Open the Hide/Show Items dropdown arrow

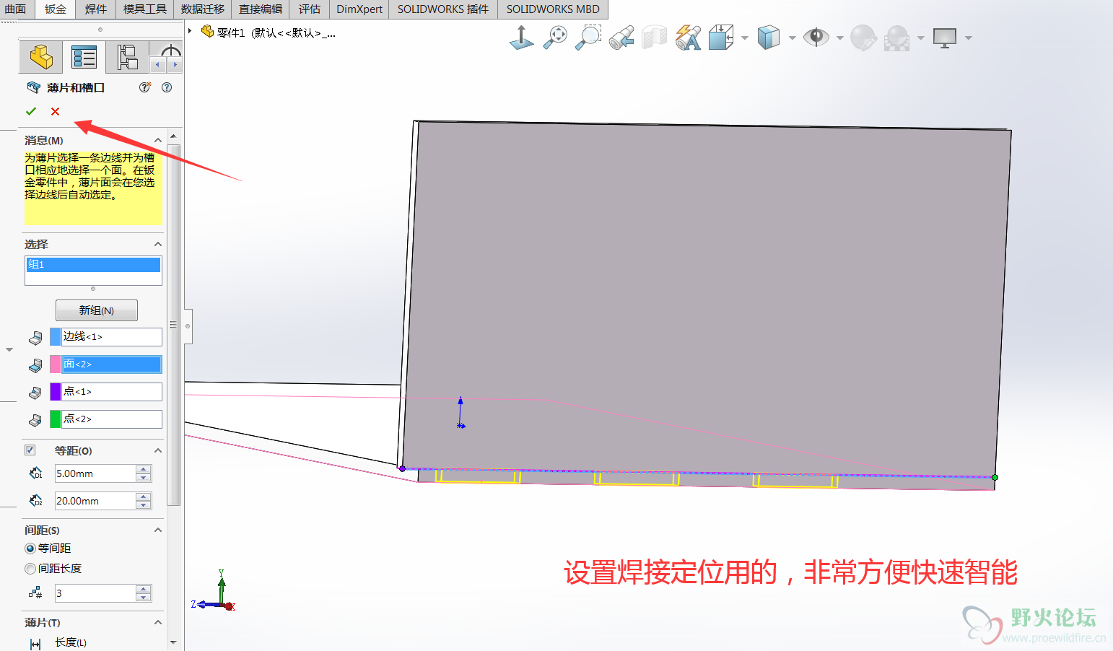[840, 38]
